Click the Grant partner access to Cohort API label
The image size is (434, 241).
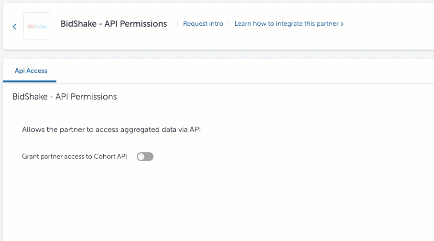(75, 156)
